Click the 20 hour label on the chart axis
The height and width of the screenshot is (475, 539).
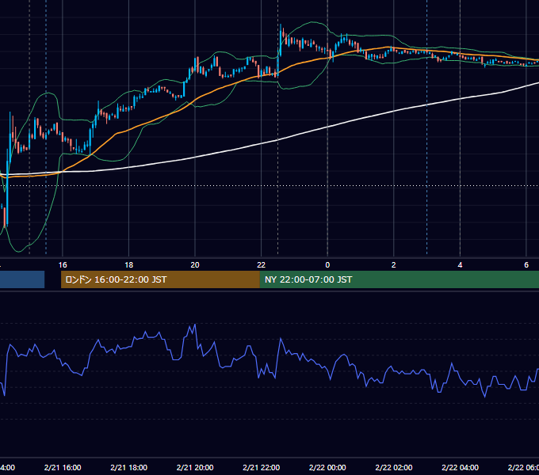195,265
